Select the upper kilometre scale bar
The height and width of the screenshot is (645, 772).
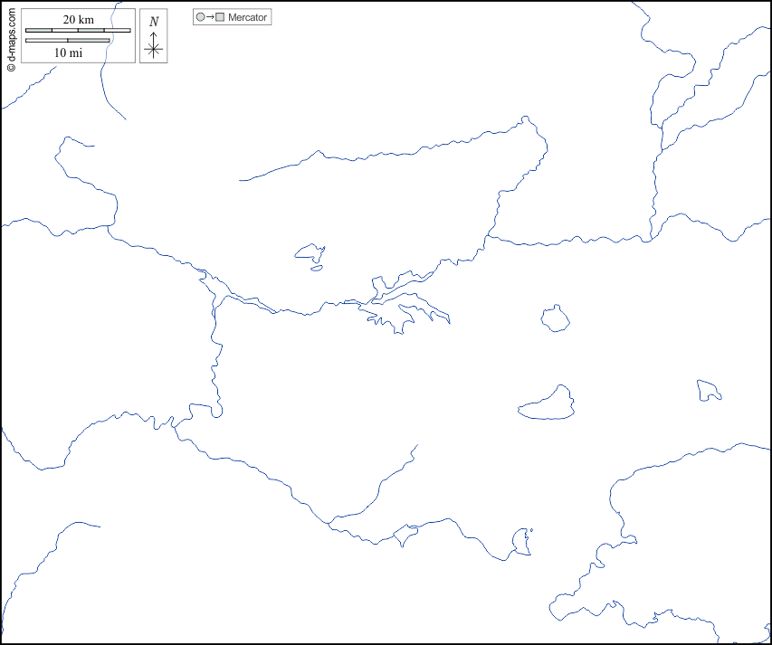click(x=78, y=31)
